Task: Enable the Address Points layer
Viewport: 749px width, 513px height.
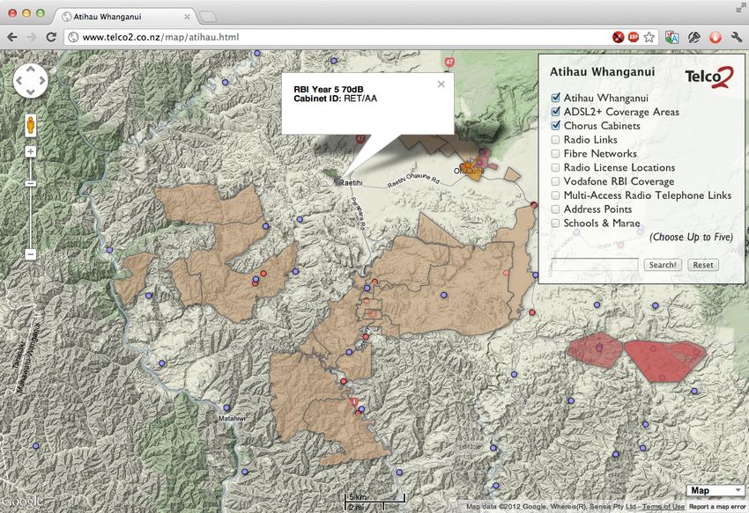Action: click(555, 209)
